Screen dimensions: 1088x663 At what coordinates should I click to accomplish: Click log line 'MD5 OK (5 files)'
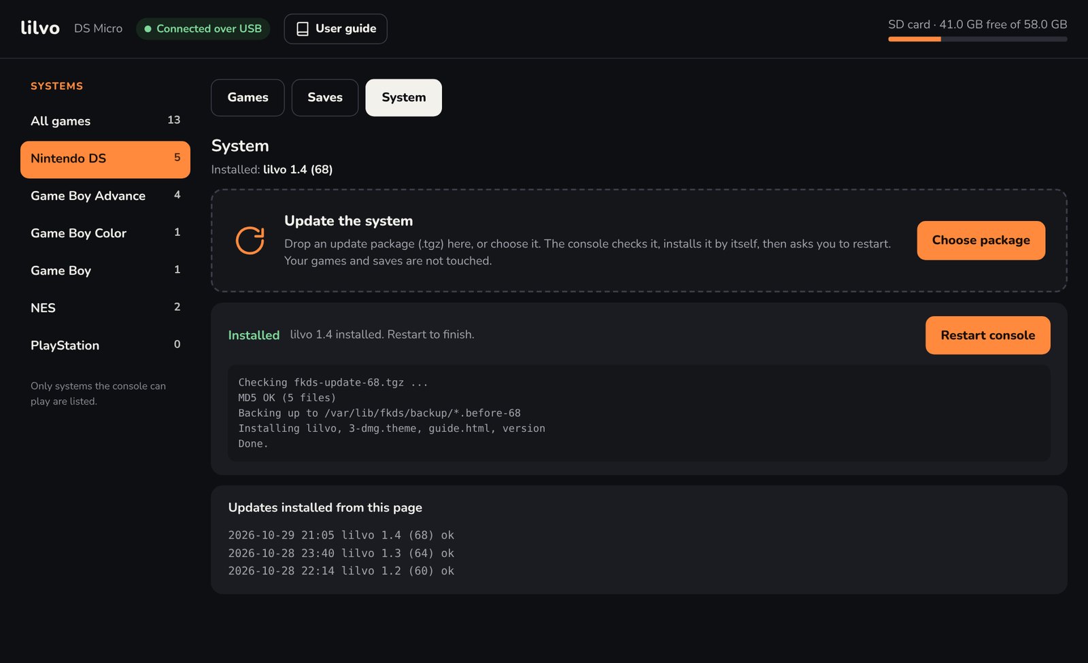click(287, 398)
